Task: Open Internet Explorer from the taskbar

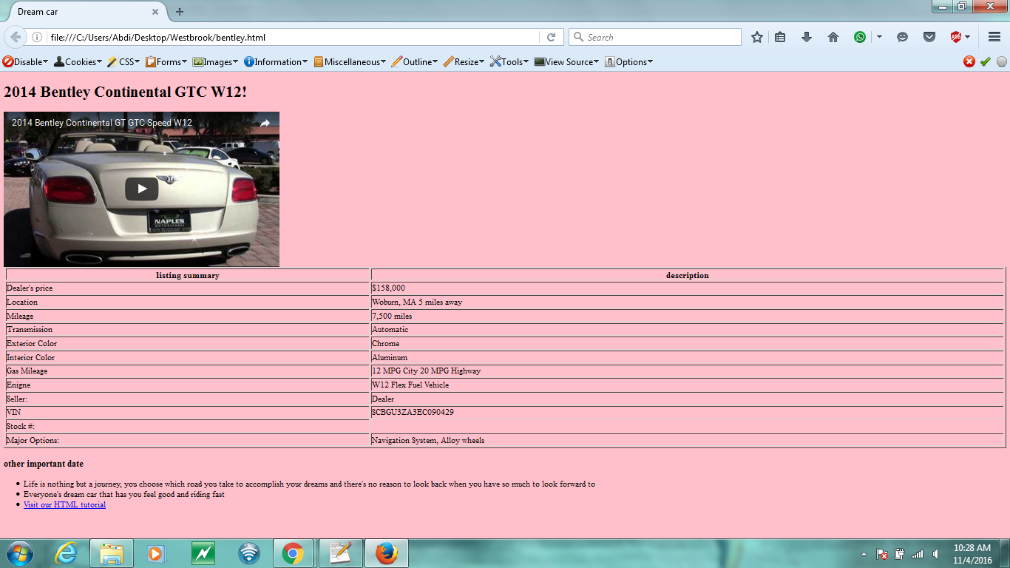Action: (66, 553)
